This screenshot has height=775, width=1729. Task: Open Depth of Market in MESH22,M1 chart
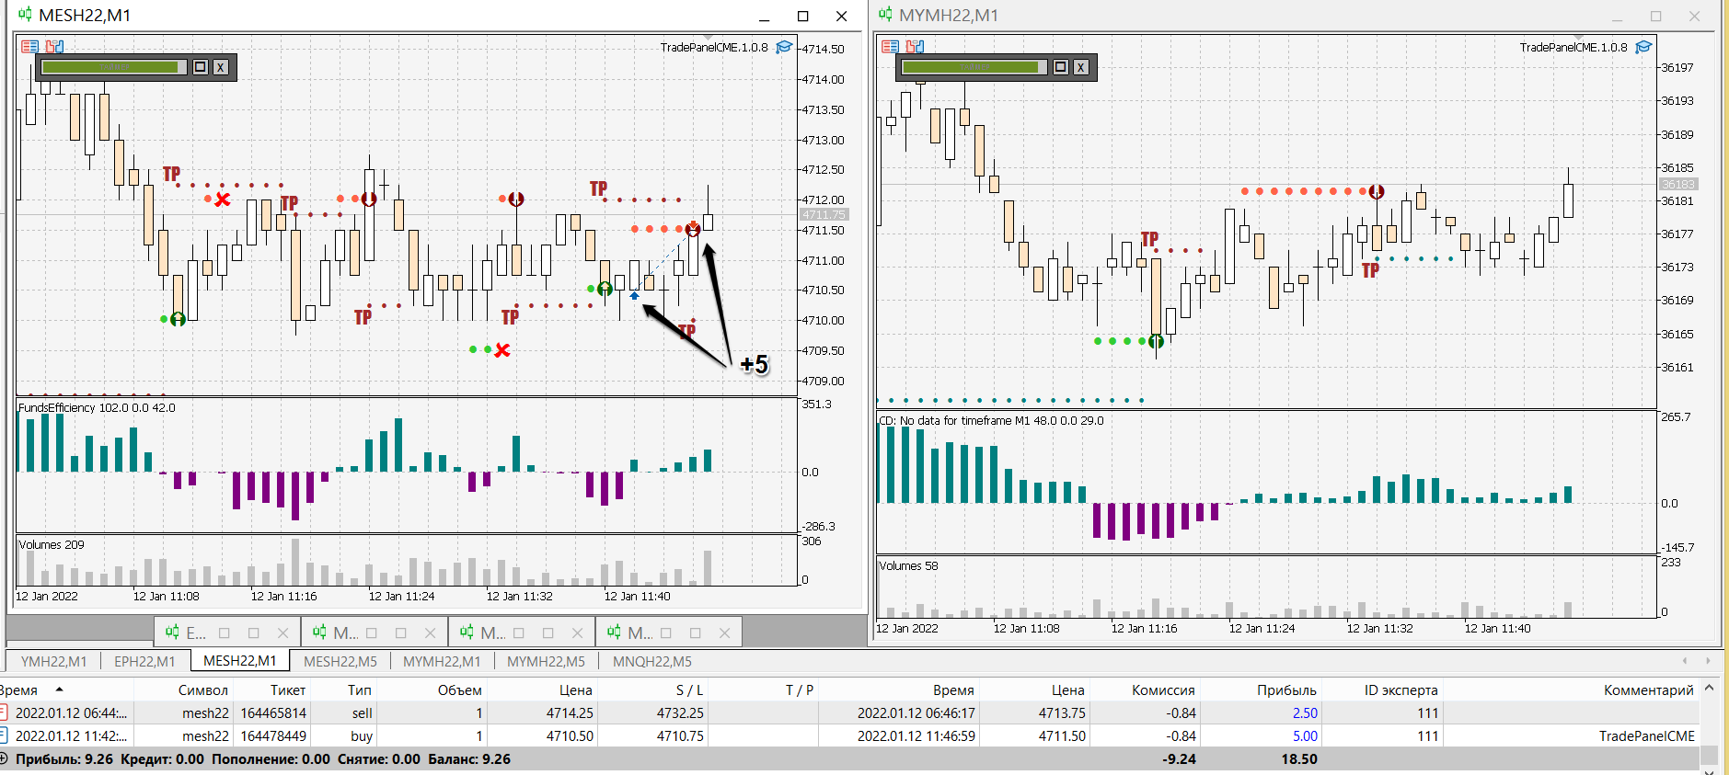tap(29, 46)
